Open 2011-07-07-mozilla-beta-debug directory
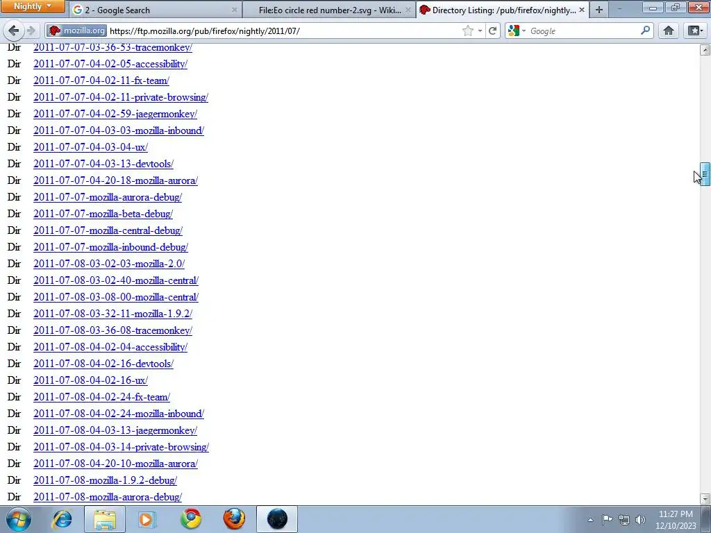711x533 pixels. pos(103,214)
